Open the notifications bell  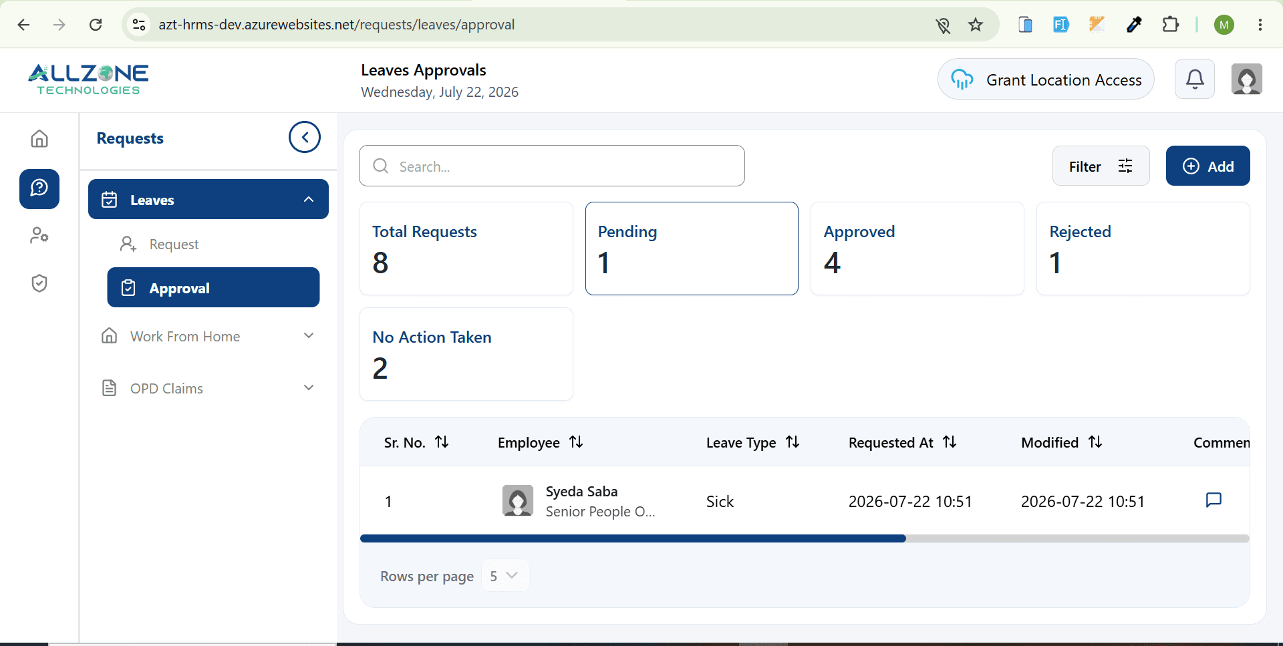1195,79
